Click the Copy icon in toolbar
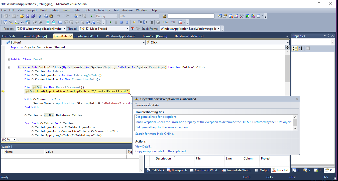This screenshot has height=181, width=338. click(46, 16)
